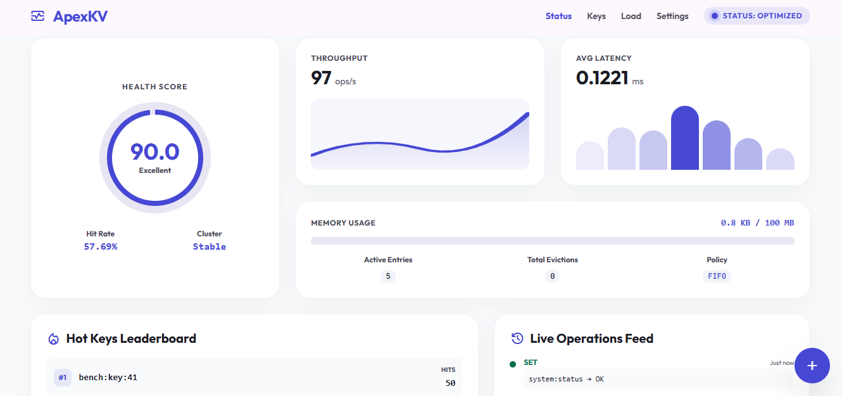The width and height of the screenshot is (842, 396).
Task: Open the Settings tab
Action: (672, 16)
